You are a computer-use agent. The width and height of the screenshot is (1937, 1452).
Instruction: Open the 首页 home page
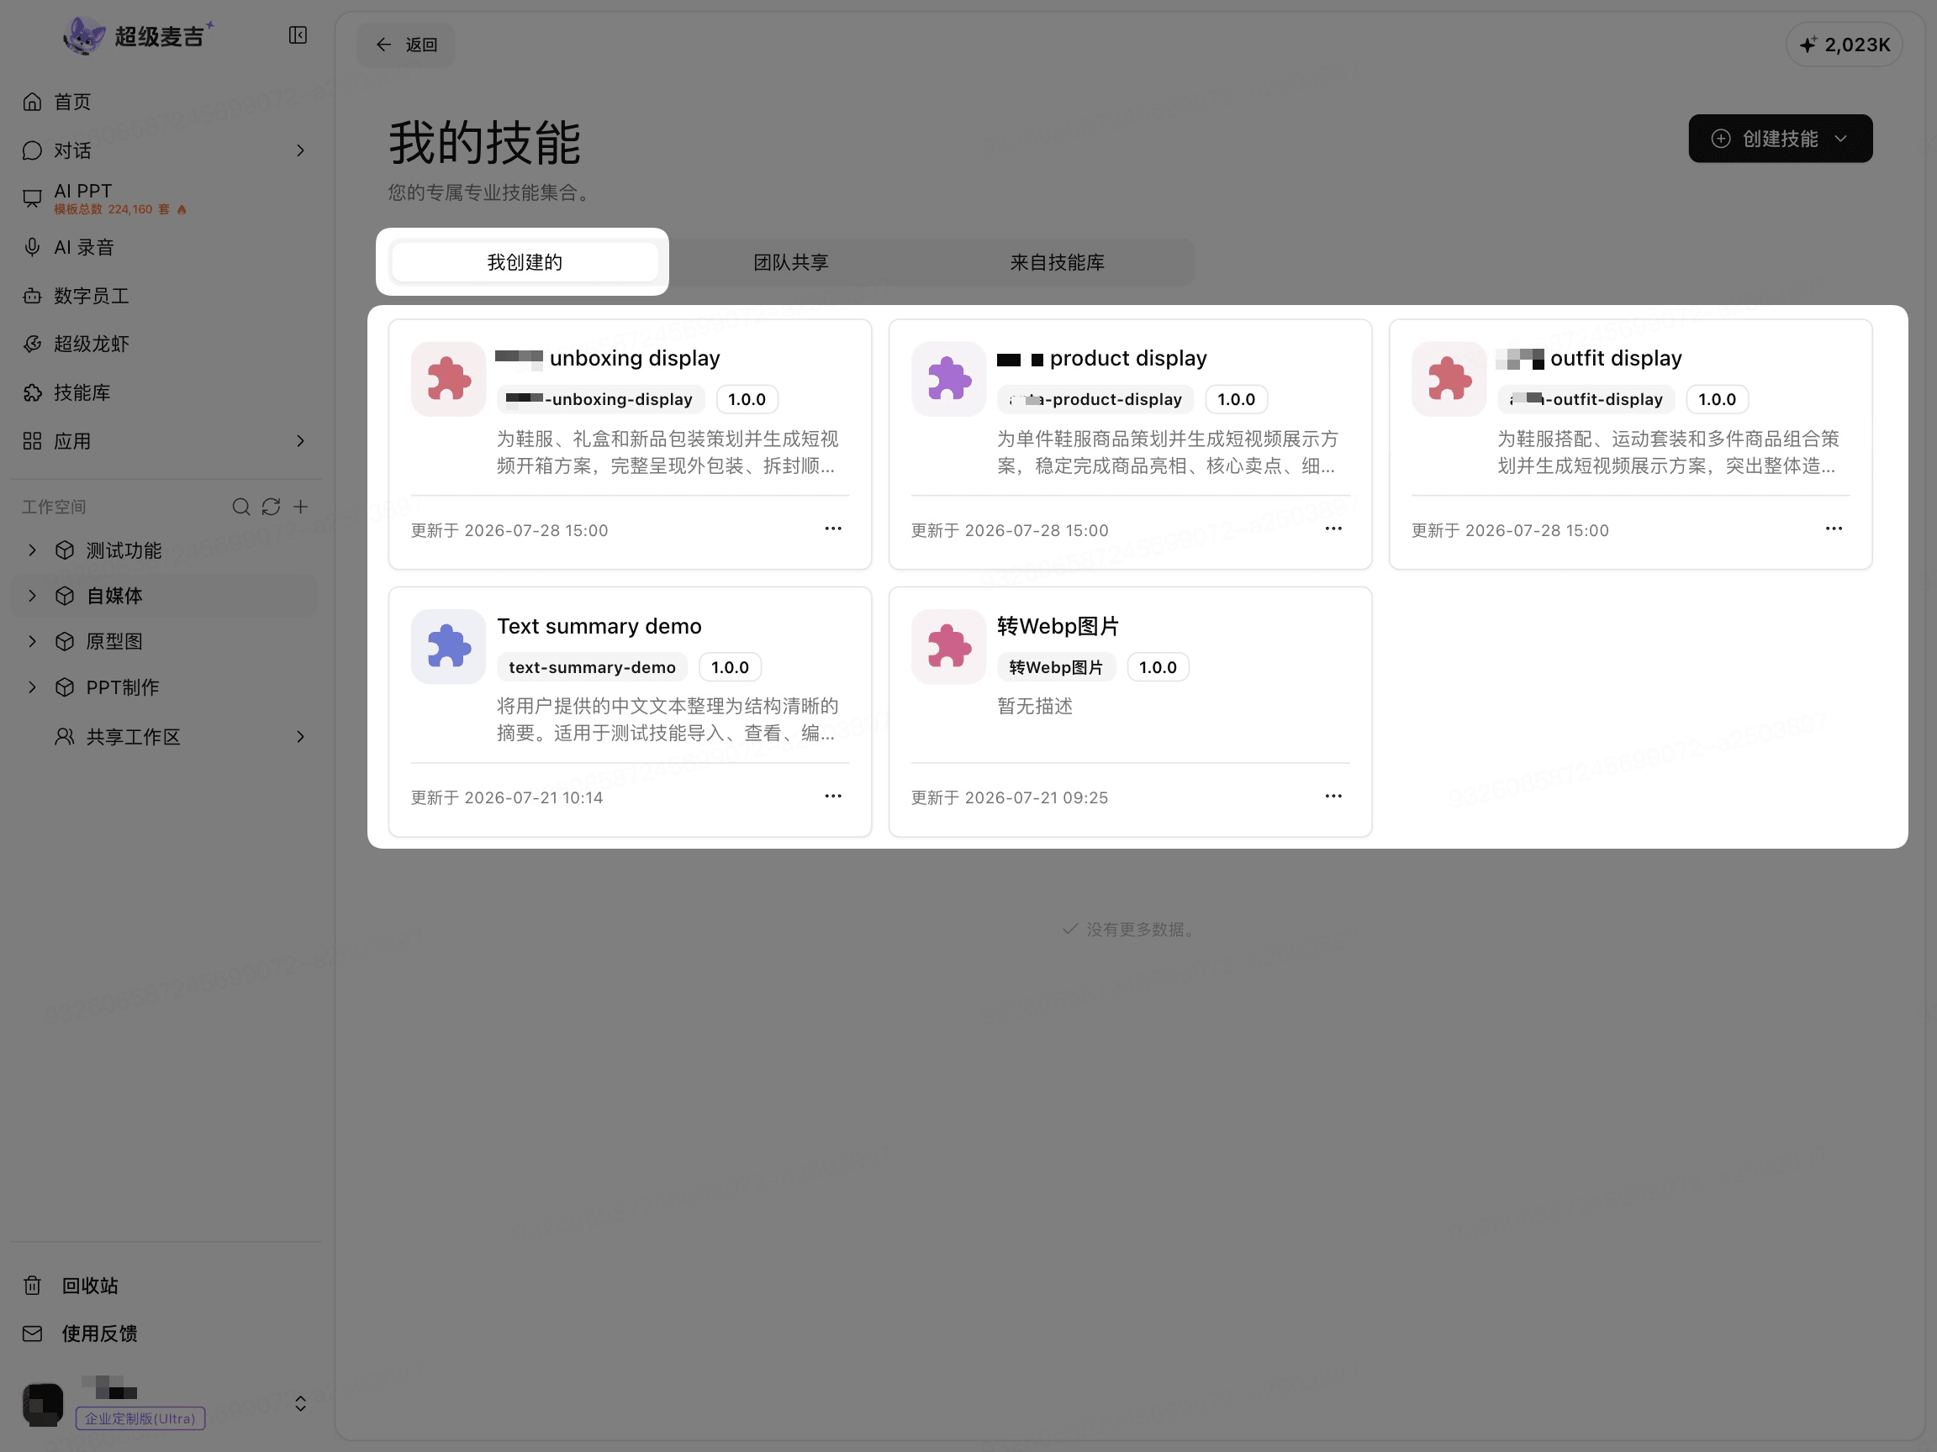click(166, 102)
